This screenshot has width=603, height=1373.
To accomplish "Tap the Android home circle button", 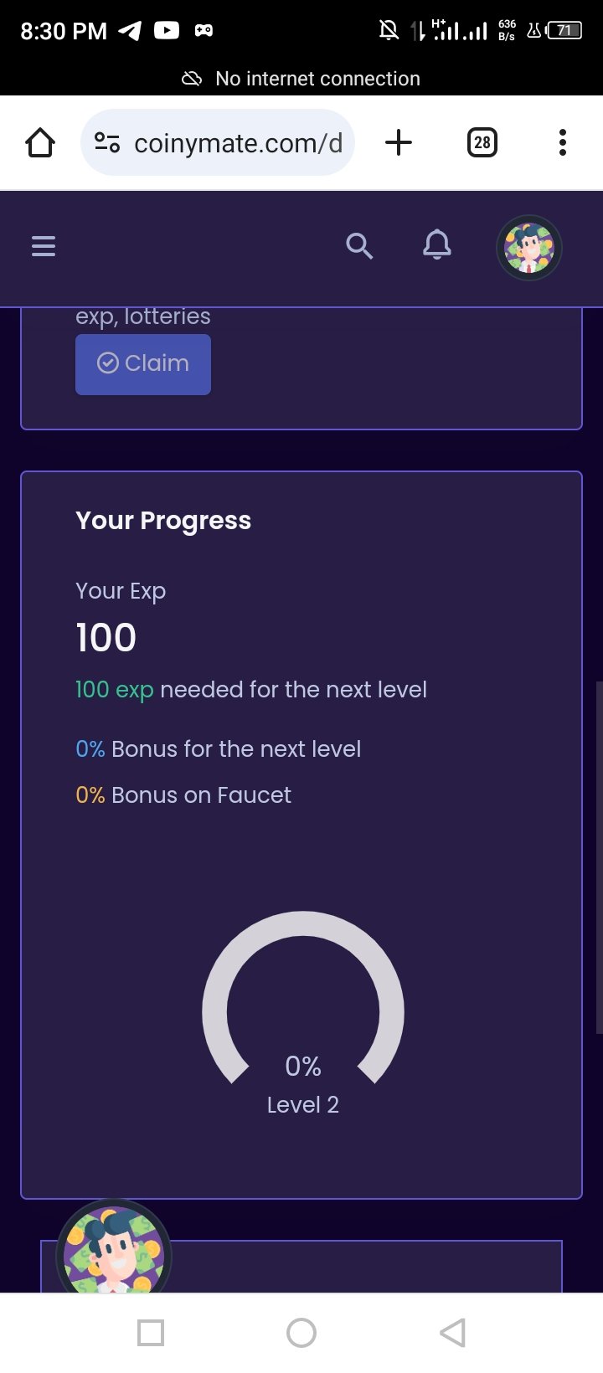I will 301,1333.
